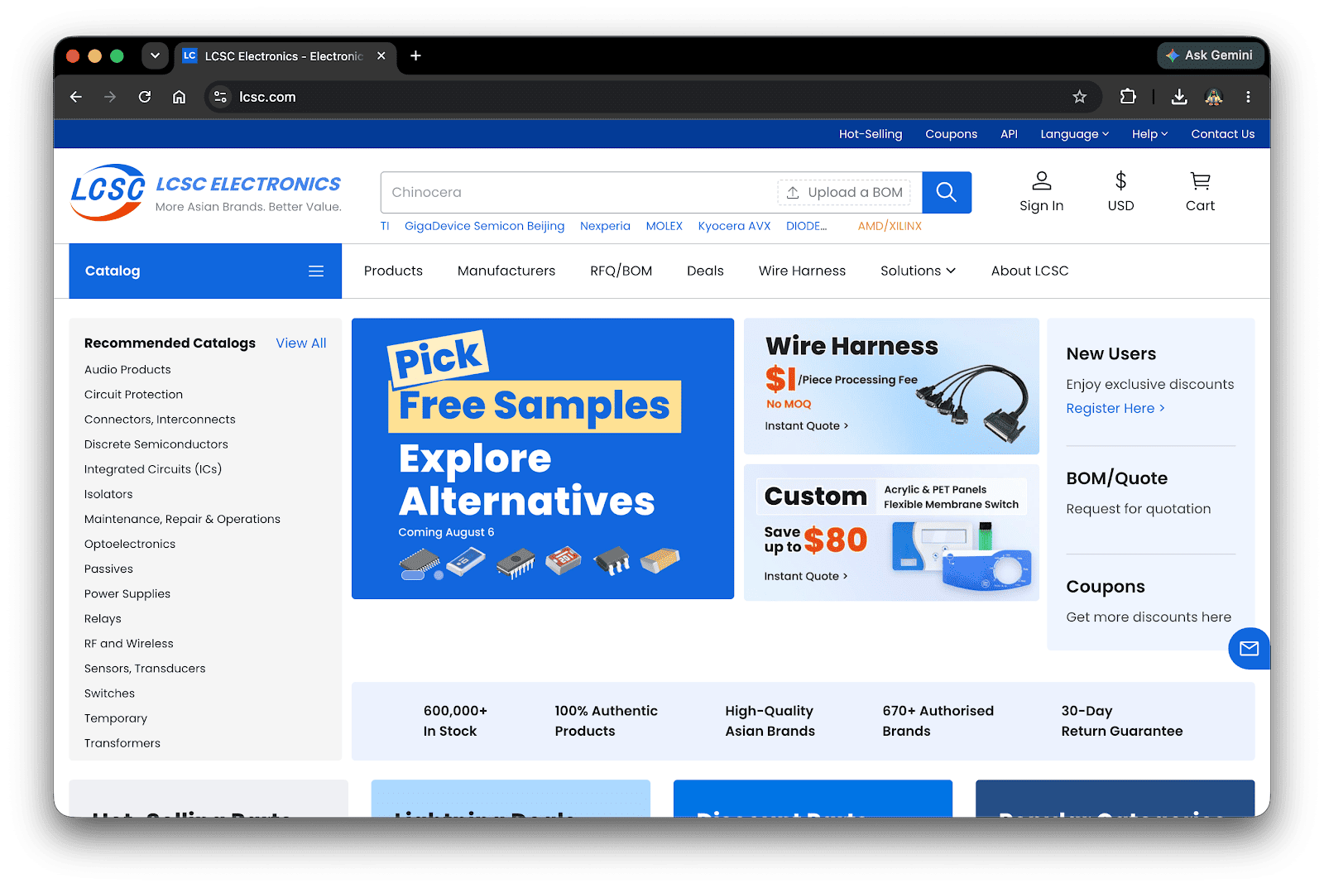This screenshot has width=1324, height=888.
Task: Click the search magnifier button
Action: 947,192
